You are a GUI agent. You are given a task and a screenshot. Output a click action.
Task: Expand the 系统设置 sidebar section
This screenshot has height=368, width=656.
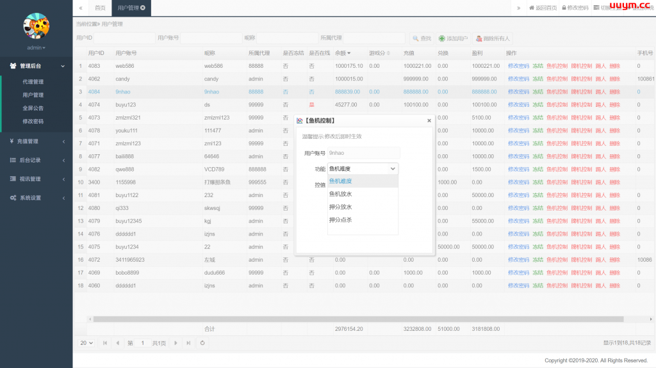[x=36, y=198]
